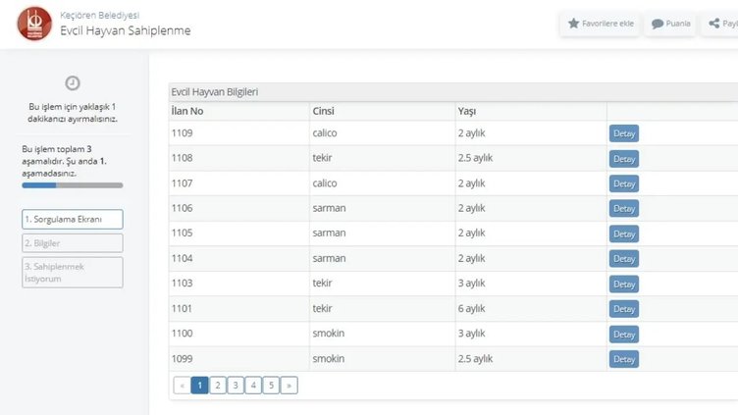Select the Sahiplenmek İstiyorum step
The width and height of the screenshot is (738, 415).
(73, 273)
